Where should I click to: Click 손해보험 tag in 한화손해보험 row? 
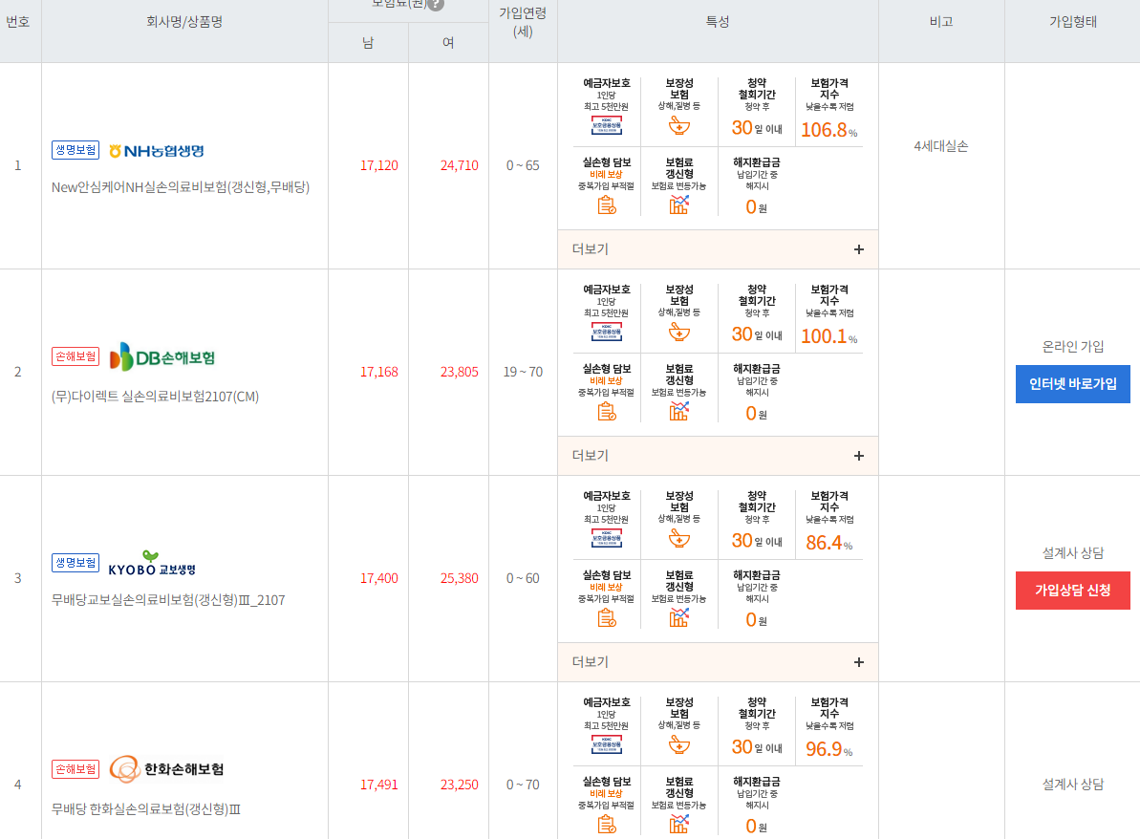(75, 769)
